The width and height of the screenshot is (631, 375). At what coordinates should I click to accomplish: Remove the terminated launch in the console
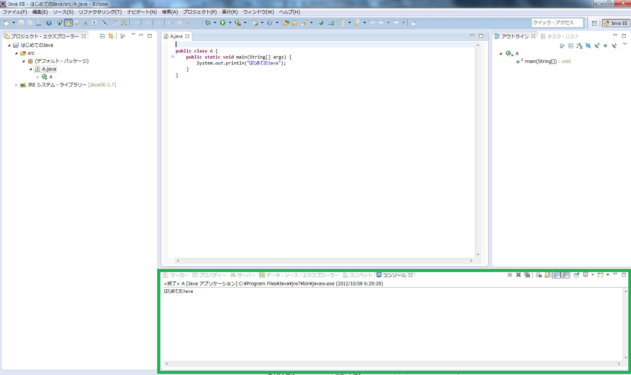coord(518,275)
